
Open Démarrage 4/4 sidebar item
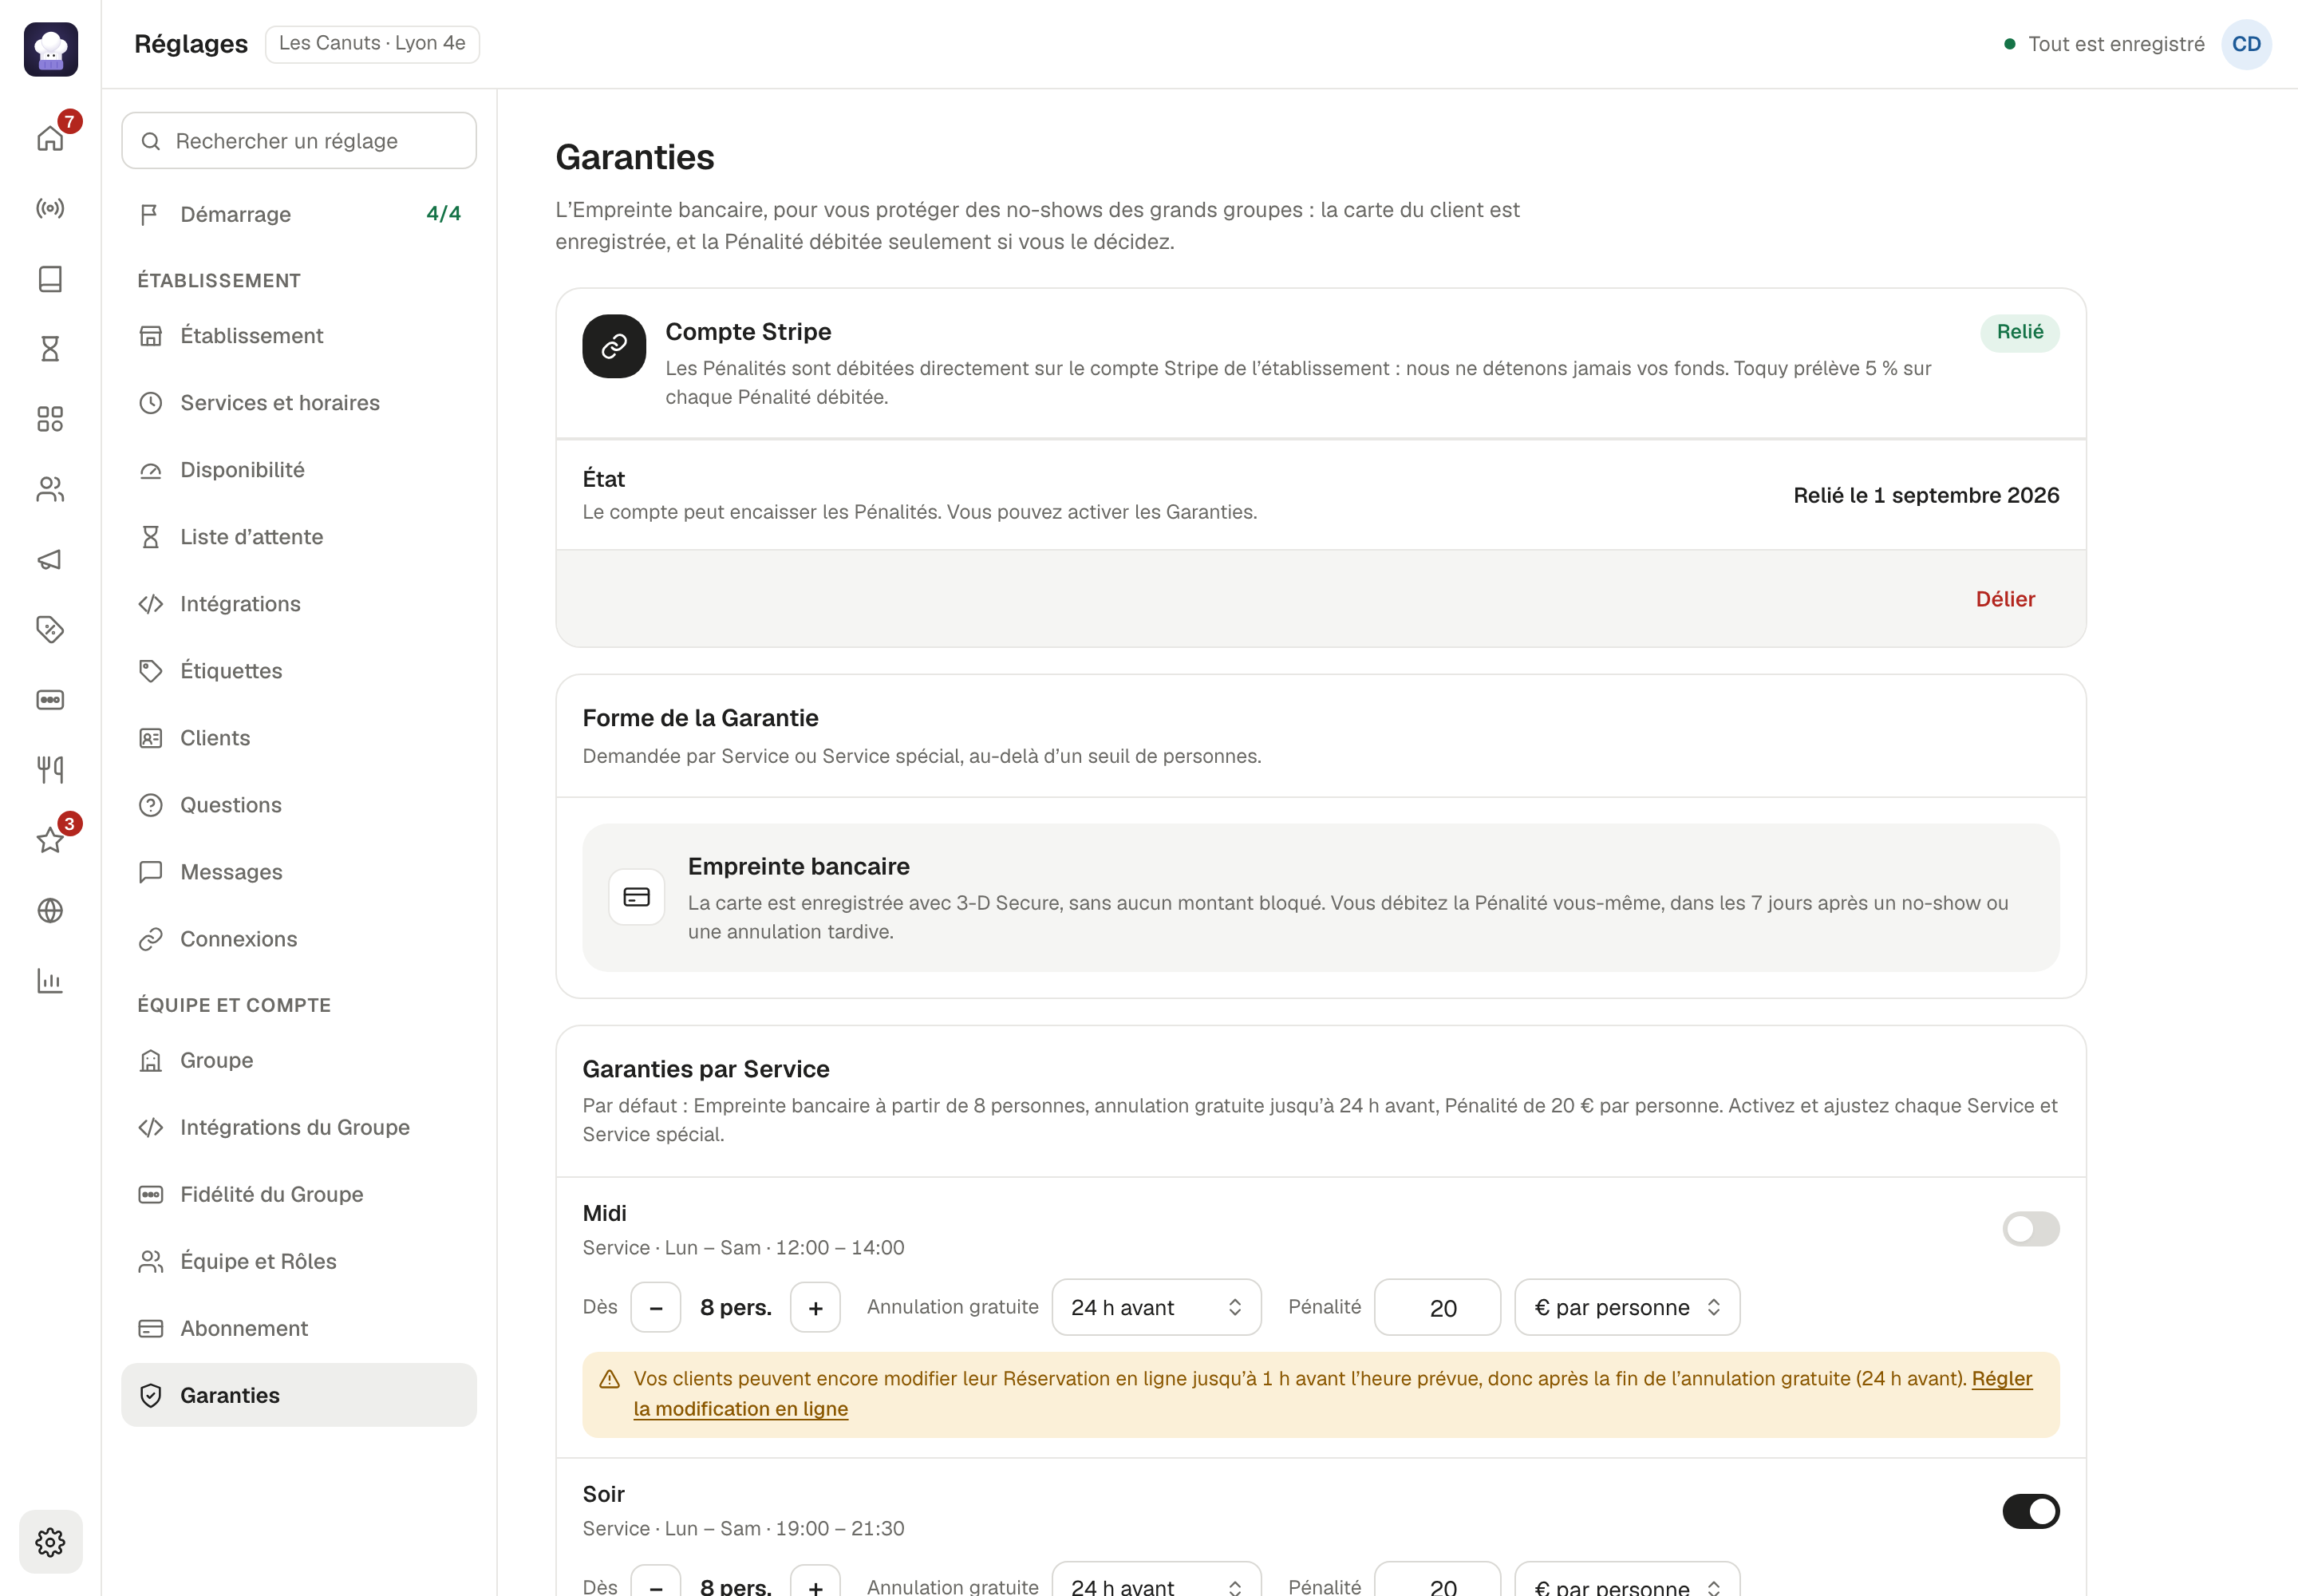[299, 214]
